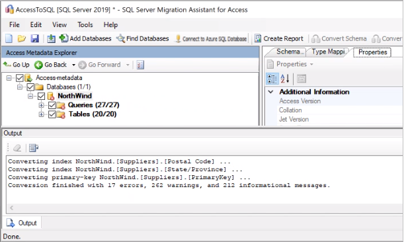Open the Edit menu

pyautogui.click(x=36, y=24)
